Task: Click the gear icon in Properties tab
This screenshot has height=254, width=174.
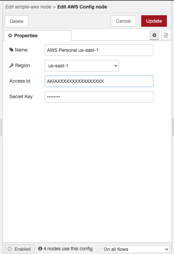Action: pyautogui.click(x=10, y=36)
